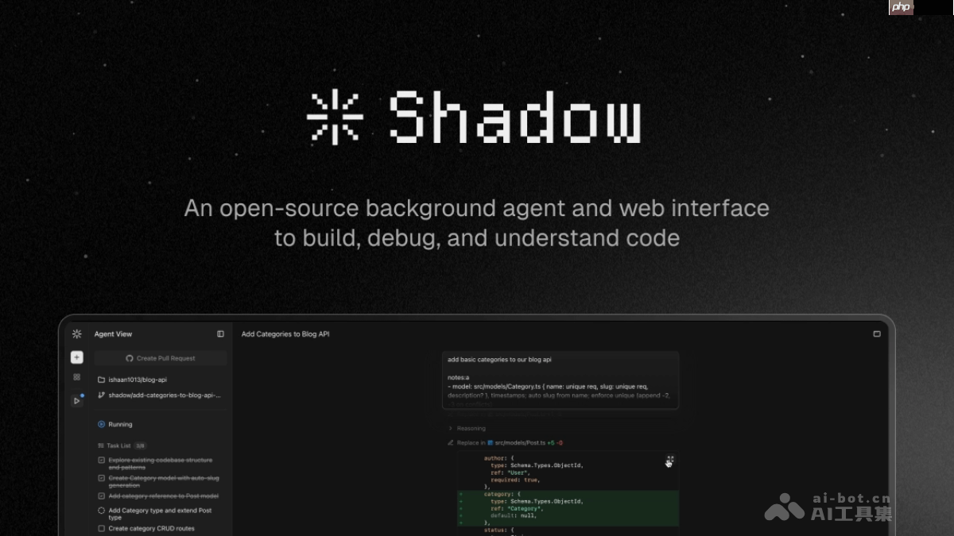Open a new task with the plus icon
The image size is (954, 536).
pos(76,357)
